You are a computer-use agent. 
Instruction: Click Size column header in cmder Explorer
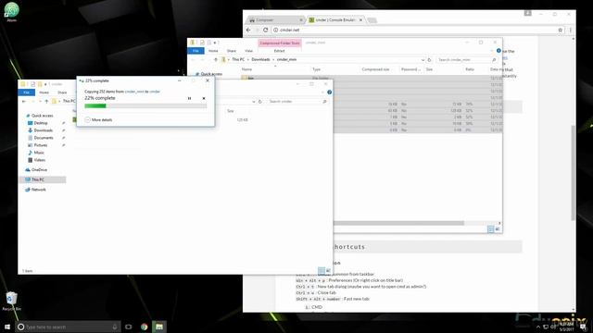[x=231, y=111]
